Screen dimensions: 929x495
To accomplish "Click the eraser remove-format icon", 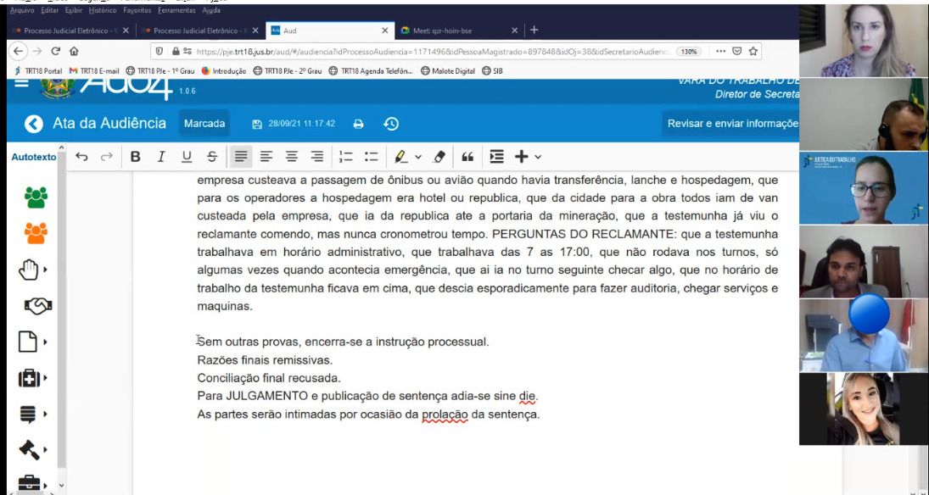I will pyautogui.click(x=439, y=157).
